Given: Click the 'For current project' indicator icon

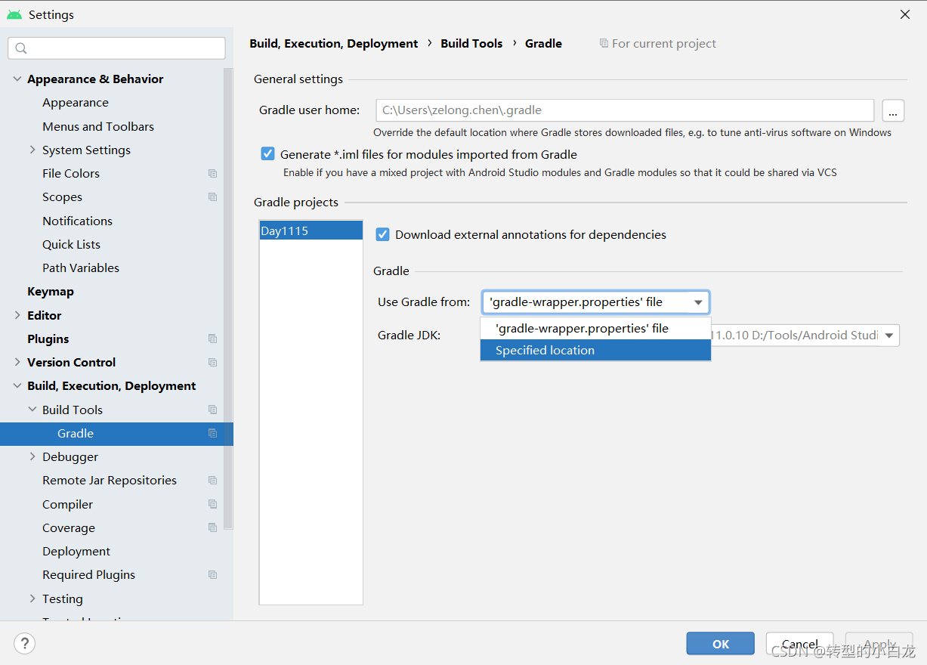Looking at the screenshot, I should 605,43.
